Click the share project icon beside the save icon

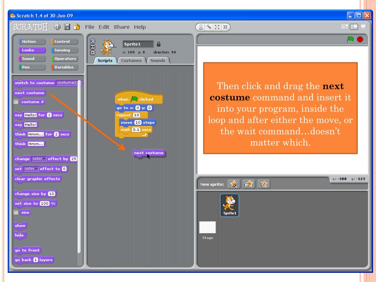[77, 27]
